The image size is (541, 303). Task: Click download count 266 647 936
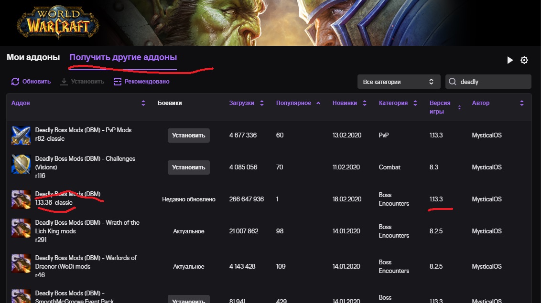[246, 199]
